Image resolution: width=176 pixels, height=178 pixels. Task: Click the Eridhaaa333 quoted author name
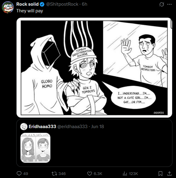(42, 127)
